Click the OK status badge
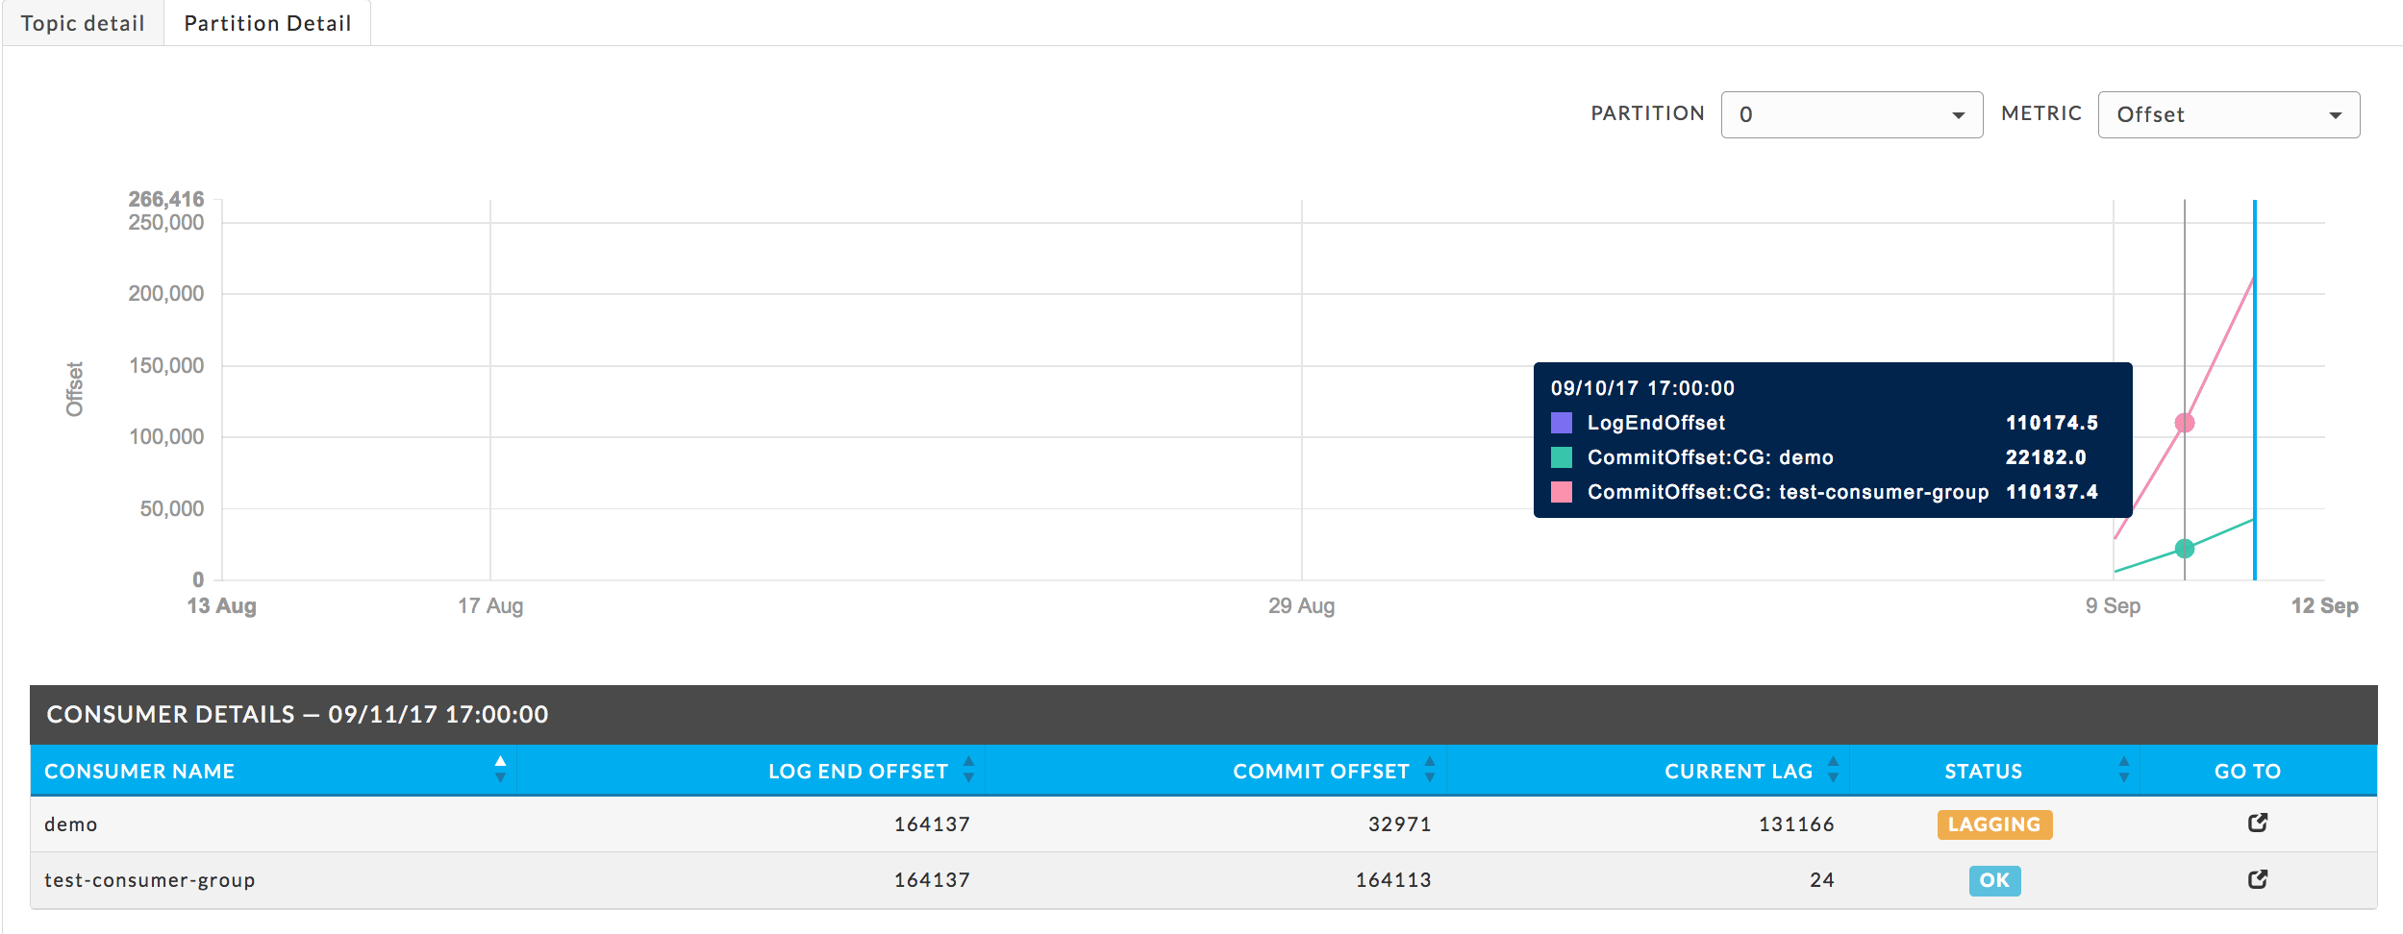 click(1994, 880)
